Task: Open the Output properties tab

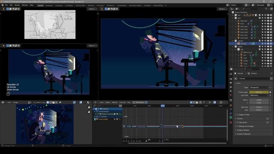Action: 231,83
